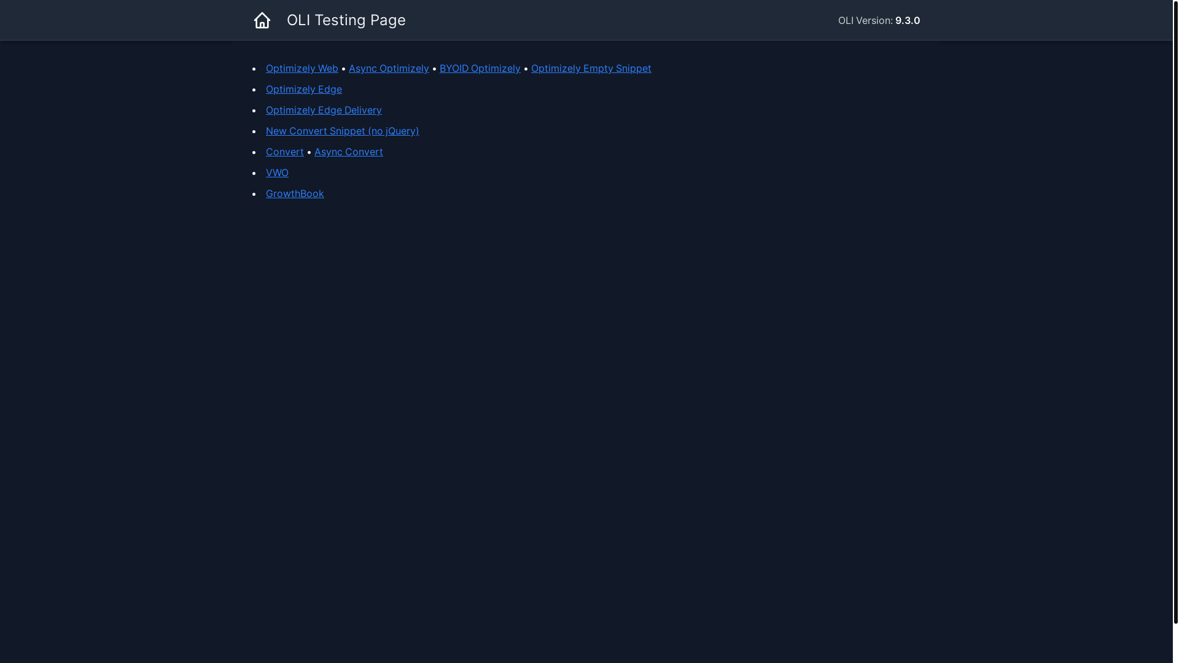The height and width of the screenshot is (663, 1179).
Task: Click the home icon in header
Action: click(262, 20)
